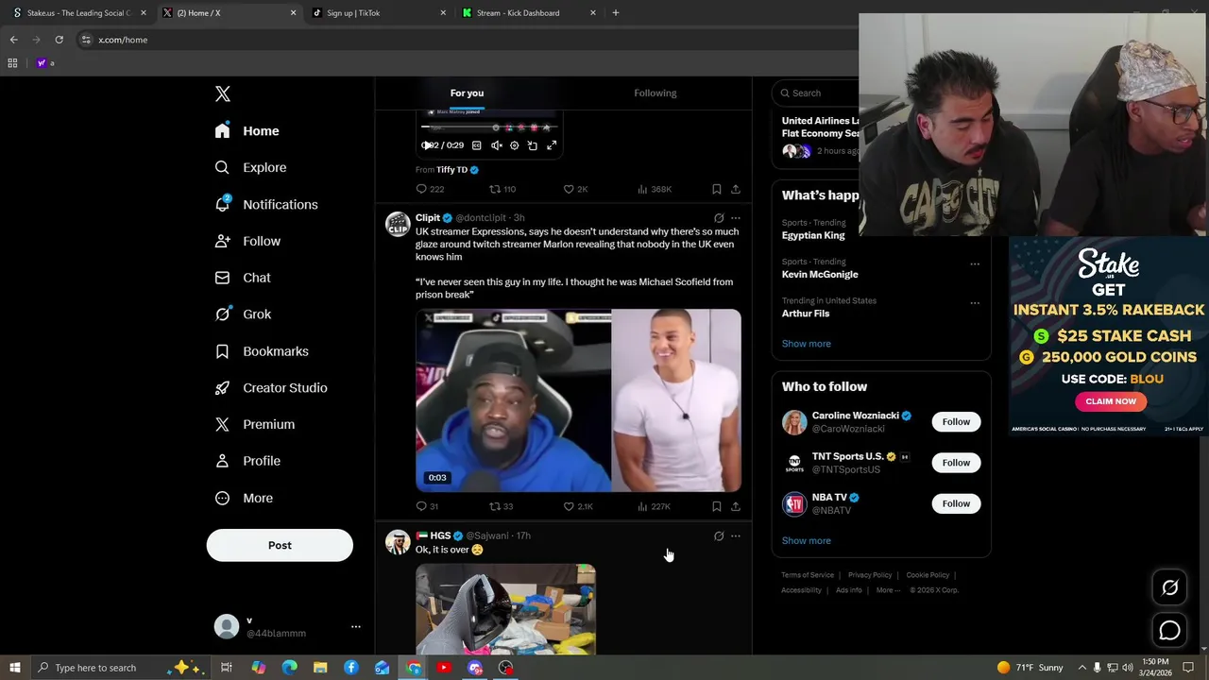Share the Tiffy TD video post

pyautogui.click(x=736, y=189)
